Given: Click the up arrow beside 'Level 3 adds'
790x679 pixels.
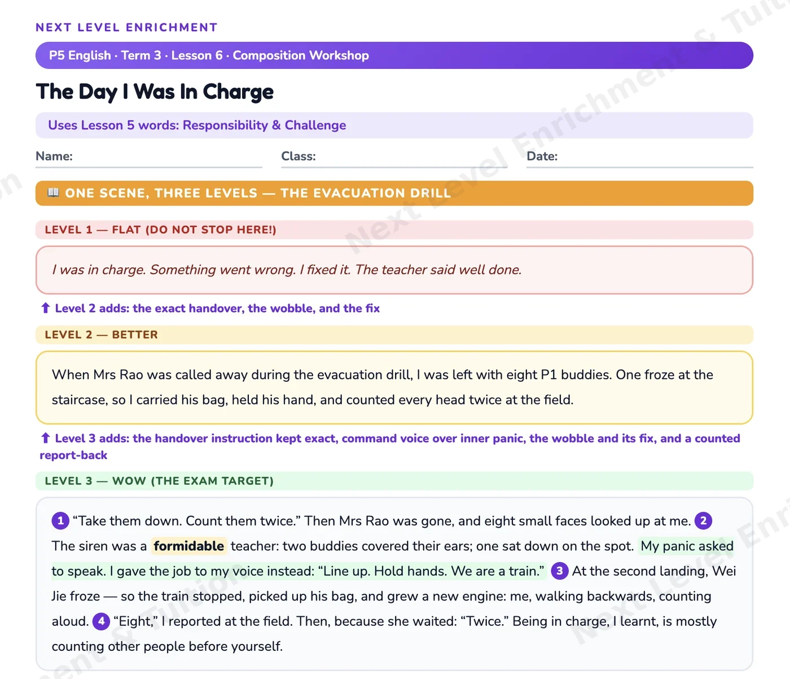Looking at the screenshot, I should (x=46, y=438).
